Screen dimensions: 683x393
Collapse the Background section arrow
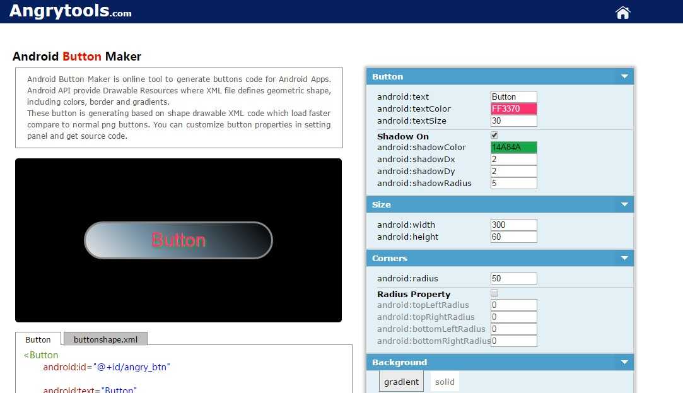tap(624, 362)
